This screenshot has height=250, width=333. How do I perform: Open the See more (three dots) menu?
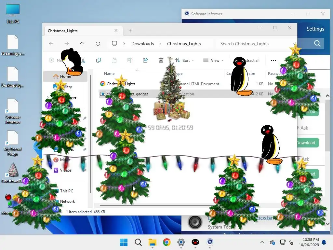pos(273,60)
